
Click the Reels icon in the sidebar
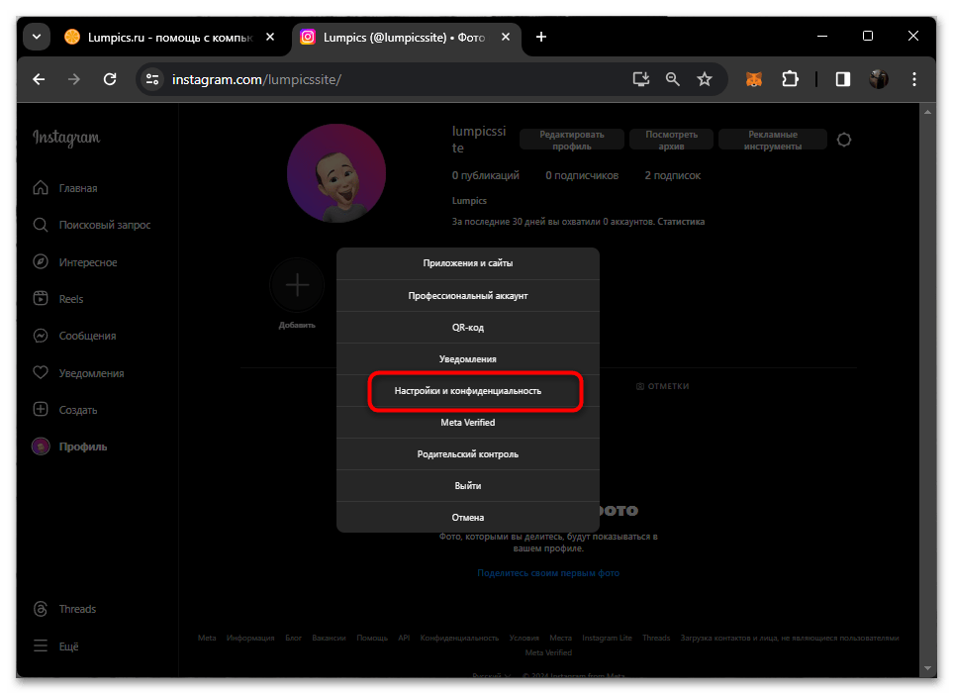click(x=41, y=299)
